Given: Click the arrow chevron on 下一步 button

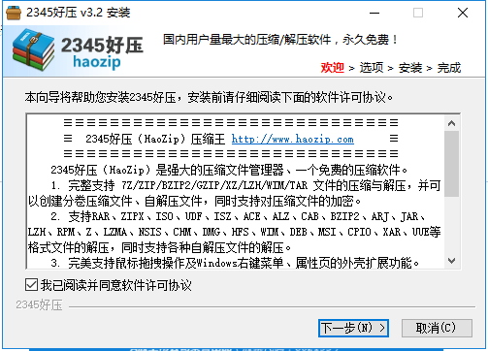Looking at the screenshot, I should [x=382, y=328].
